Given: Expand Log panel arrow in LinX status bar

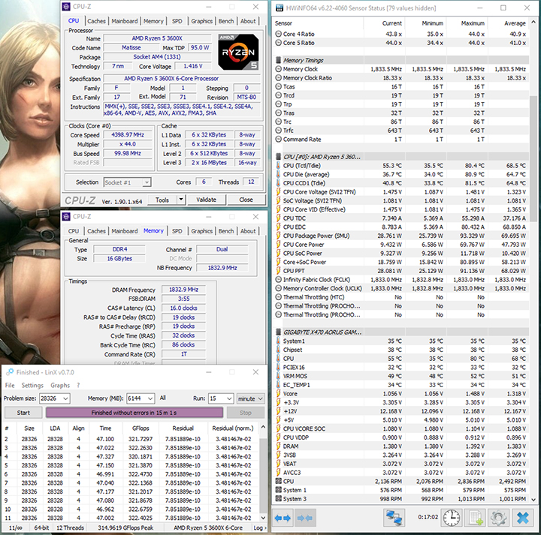Looking at the screenshot, I should tap(265, 527).
